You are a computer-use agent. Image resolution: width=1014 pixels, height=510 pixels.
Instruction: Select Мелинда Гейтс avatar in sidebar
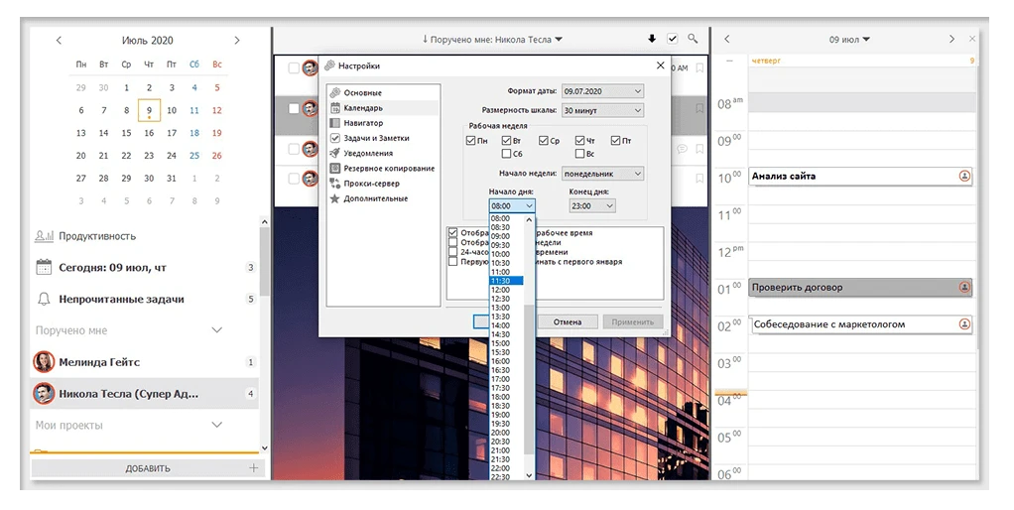pyautogui.click(x=44, y=362)
